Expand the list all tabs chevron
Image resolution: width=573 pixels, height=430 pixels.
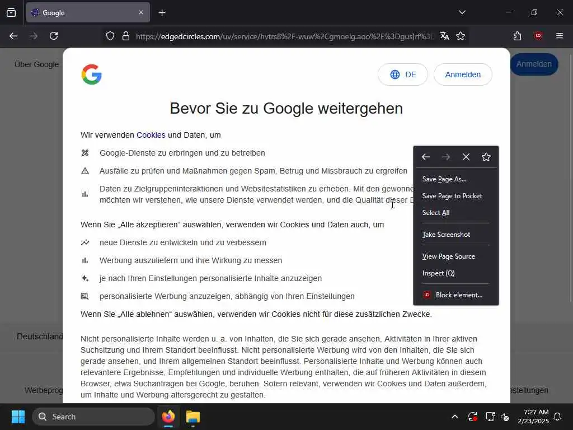[462, 12]
